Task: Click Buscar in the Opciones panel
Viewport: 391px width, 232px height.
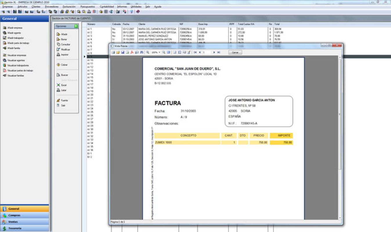Action: click(x=62, y=75)
